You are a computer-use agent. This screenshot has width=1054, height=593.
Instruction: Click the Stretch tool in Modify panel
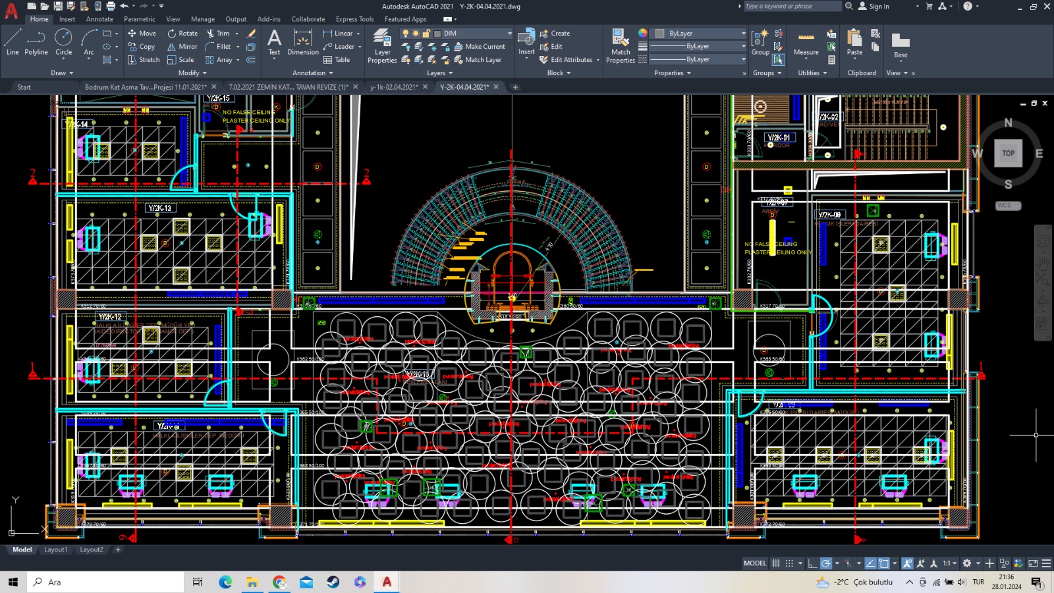[x=144, y=60]
